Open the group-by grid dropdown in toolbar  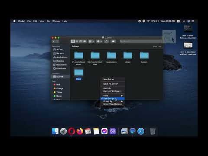click(x=91, y=41)
